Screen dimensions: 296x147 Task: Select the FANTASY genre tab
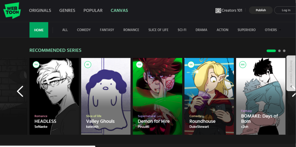(x=107, y=30)
